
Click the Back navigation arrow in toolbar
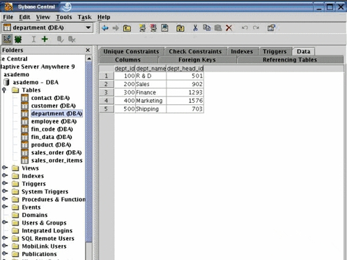pos(105,28)
